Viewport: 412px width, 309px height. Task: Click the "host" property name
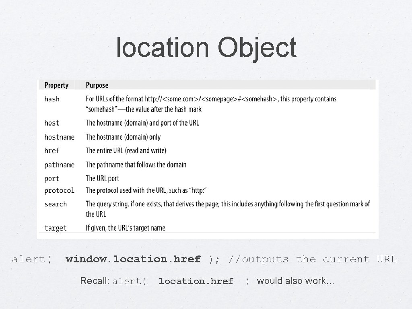(52, 123)
